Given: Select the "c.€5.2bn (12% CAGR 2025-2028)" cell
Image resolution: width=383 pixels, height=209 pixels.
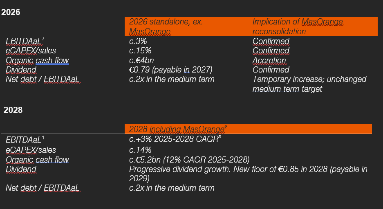Looking at the screenshot, I should tap(189, 159).
